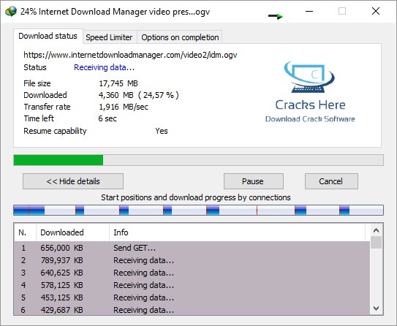The width and height of the screenshot is (397, 326).
Task: Click the transfer rate value 1,916 MB/sec
Action: click(124, 107)
